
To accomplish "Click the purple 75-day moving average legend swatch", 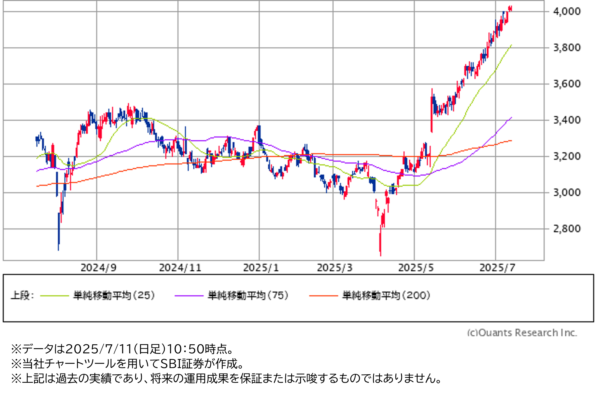I will pos(189,296).
